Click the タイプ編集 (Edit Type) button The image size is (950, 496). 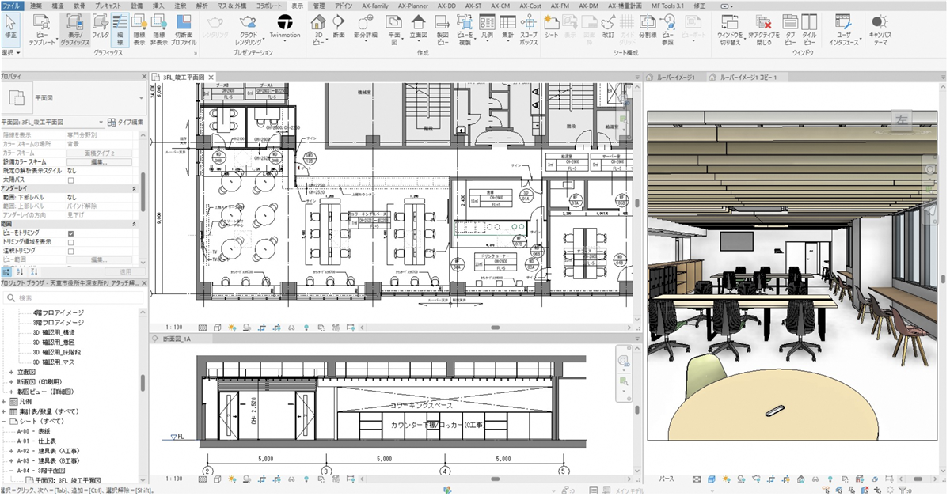coord(125,123)
